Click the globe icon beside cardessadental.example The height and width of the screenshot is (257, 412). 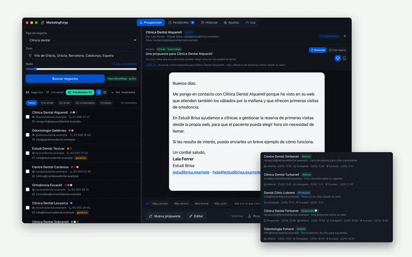coord(33,172)
